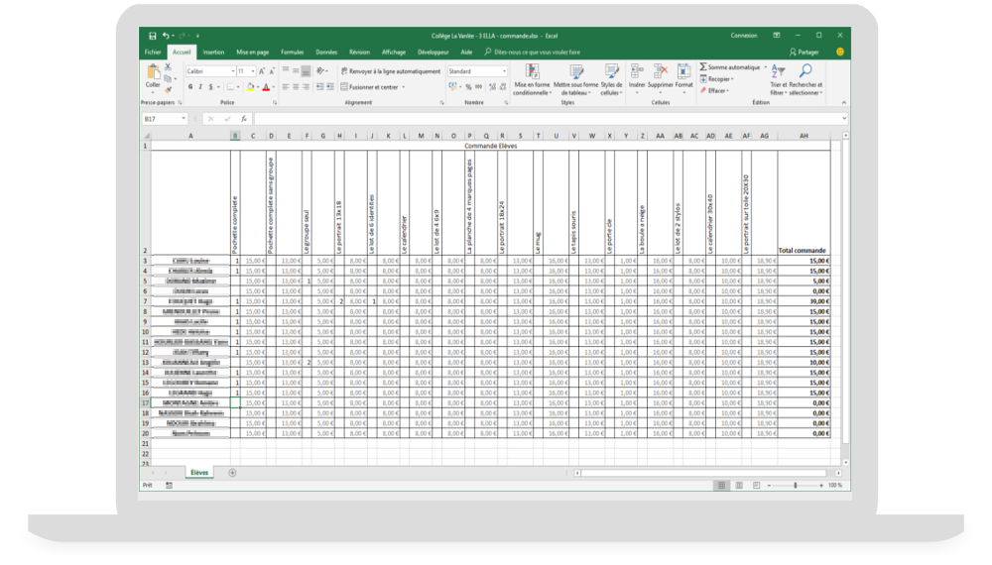
Task: Expand the Standard number format dropdown
Action: 504,71
